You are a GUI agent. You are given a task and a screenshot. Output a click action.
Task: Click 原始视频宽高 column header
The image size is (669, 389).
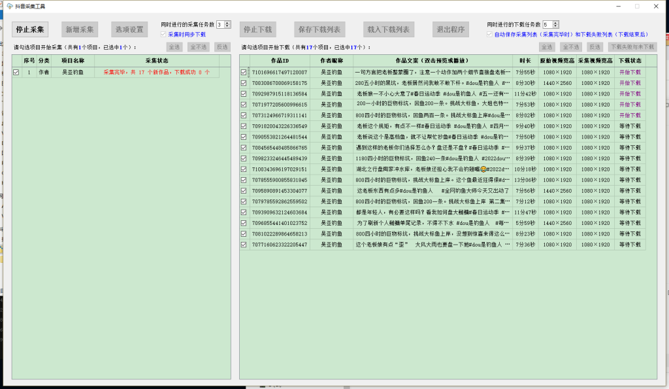pos(557,61)
